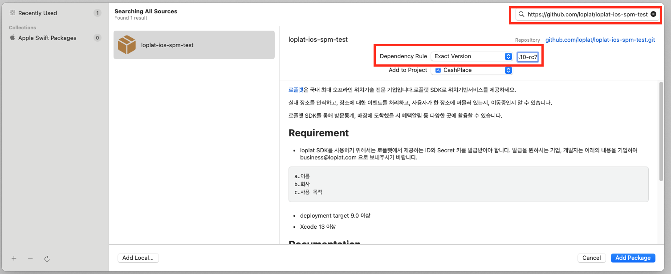The height and width of the screenshot is (274, 671).
Task: Open the Dependency Rule Exact Version dropdown
Action: 472,56
